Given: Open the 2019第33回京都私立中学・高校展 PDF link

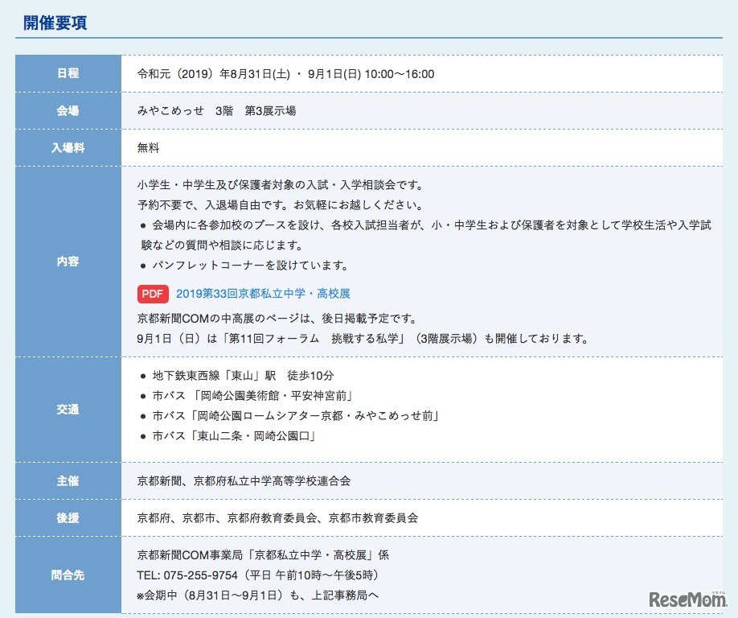Looking at the screenshot, I should tap(263, 294).
